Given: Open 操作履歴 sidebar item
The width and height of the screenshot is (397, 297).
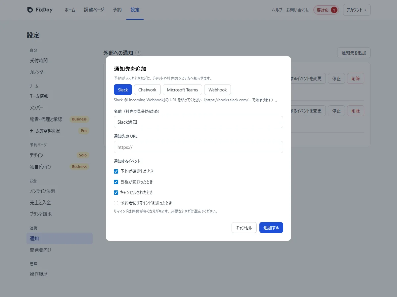Looking at the screenshot, I should coord(60,274).
